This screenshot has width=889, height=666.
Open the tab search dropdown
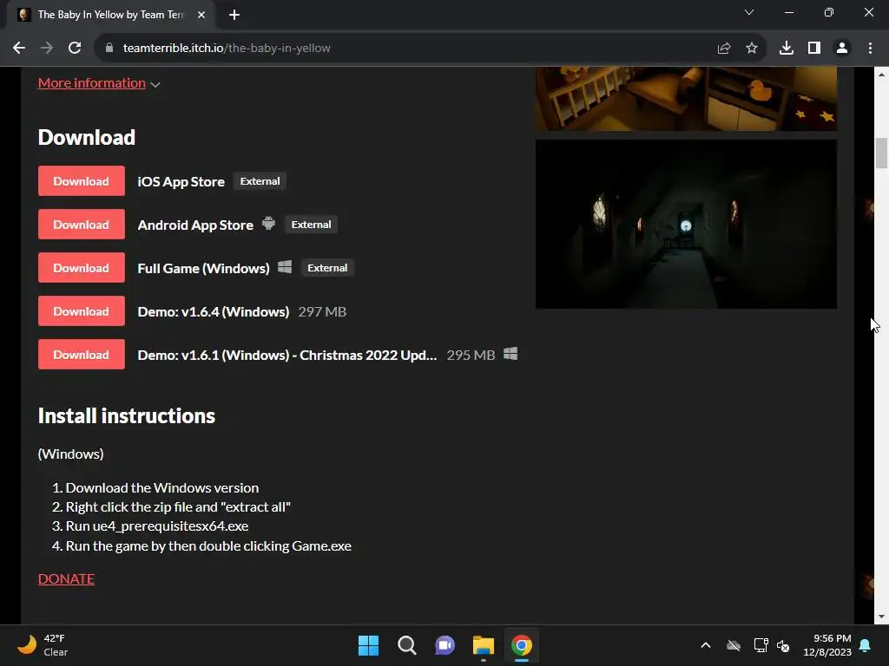[749, 12]
